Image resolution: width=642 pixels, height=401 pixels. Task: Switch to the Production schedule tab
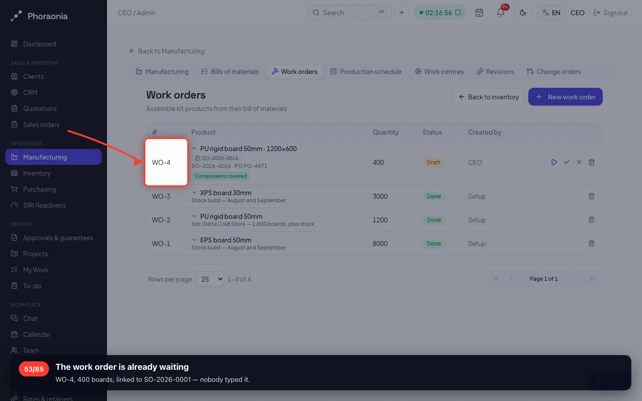click(x=366, y=71)
